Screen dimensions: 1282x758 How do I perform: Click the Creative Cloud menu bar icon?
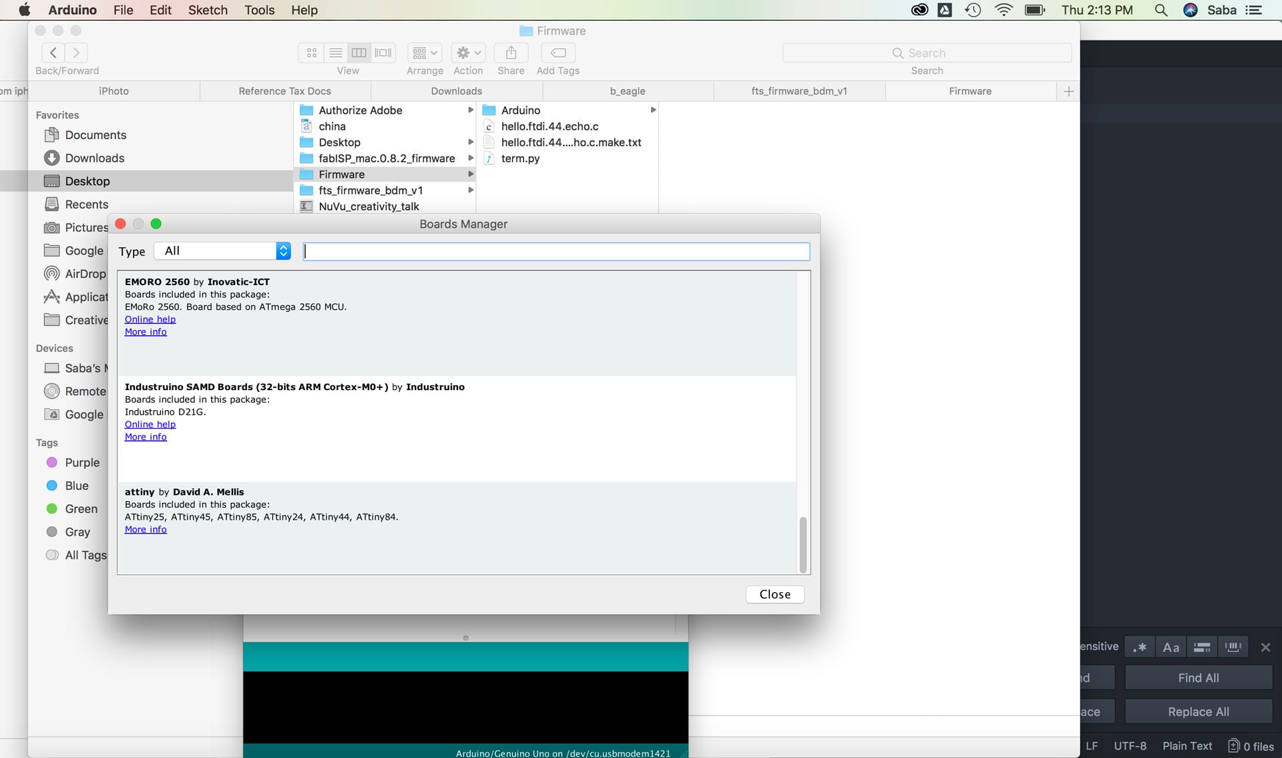click(919, 10)
